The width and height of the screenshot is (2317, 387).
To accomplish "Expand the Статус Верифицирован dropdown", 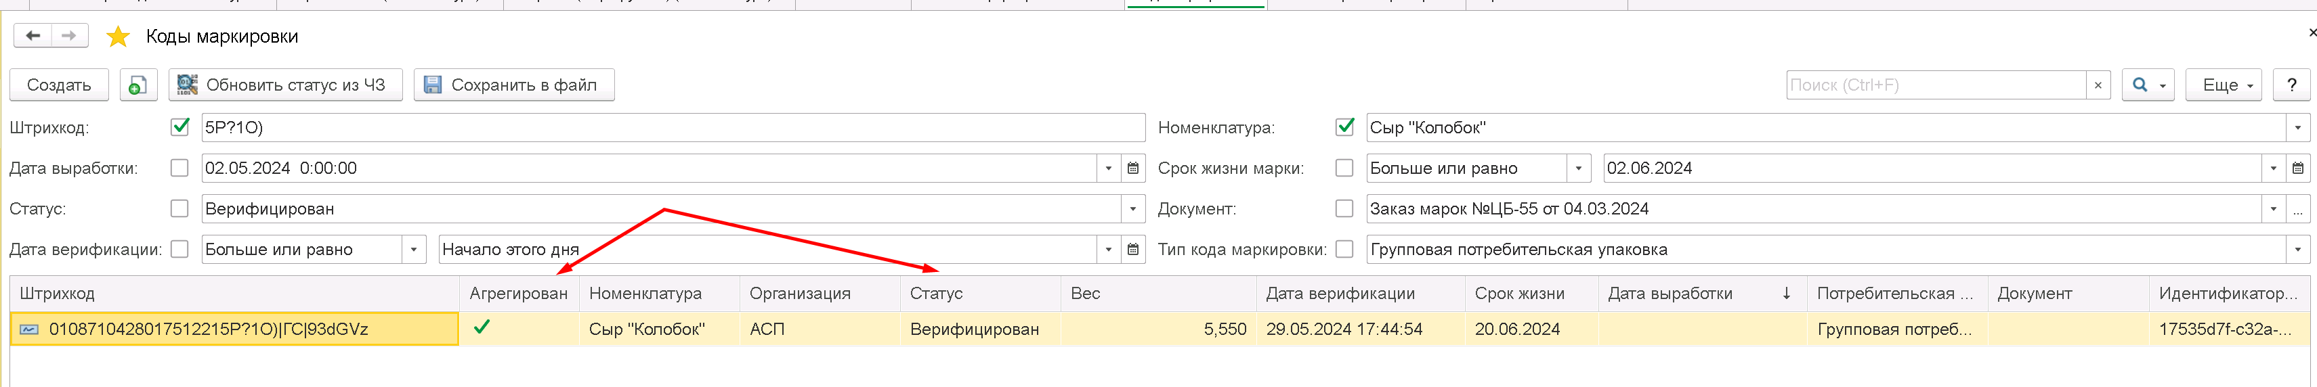I will pos(1133,209).
